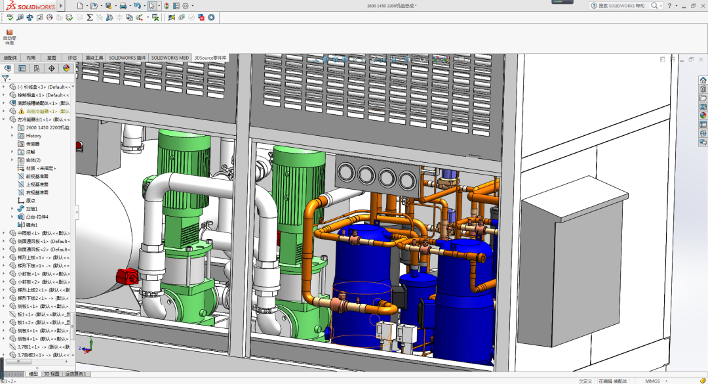Open the 3D 视图 bottom tab
This screenshot has width=708, height=384.
coord(51,373)
